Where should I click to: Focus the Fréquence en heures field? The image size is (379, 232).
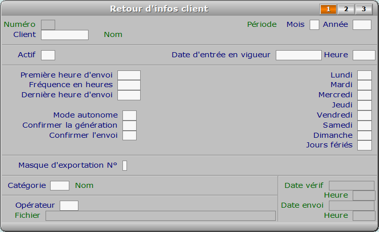click(129, 85)
